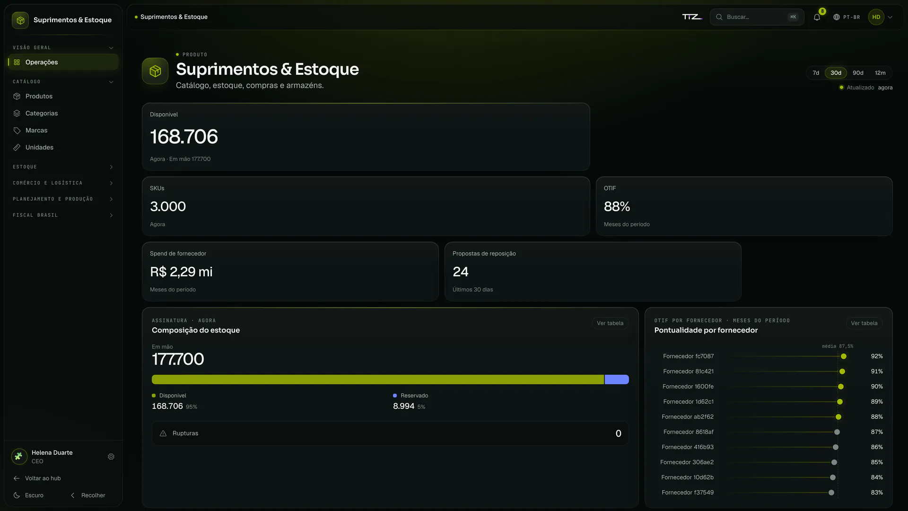This screenshot has width=908, height=511.
Task: Click the TTZ logo in top bar
Action: (x=692, y=17)
